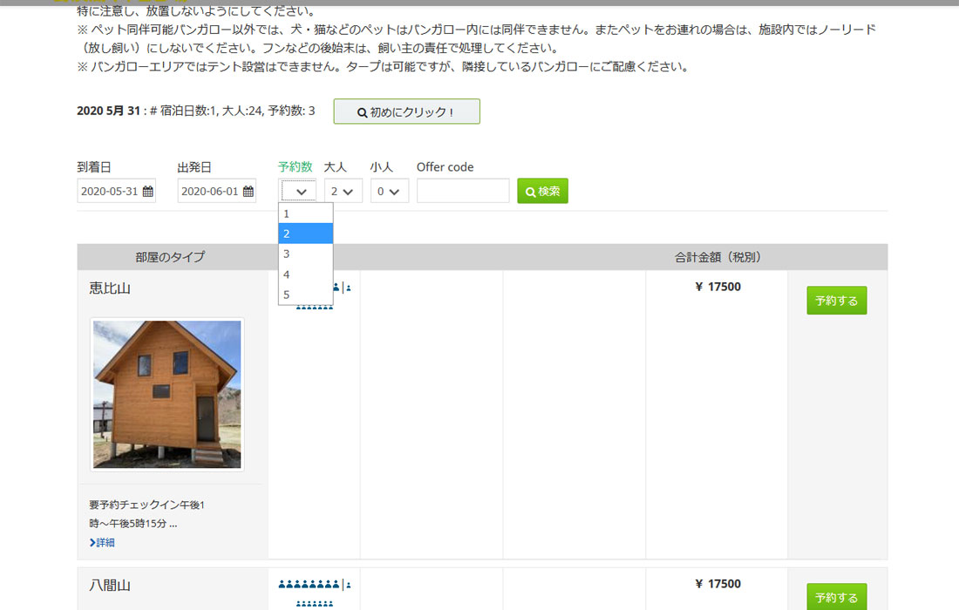959x610 pixels.
Task: Click the magnifier icon on 初めにクリック！ button
Action: tap(361, 111)
